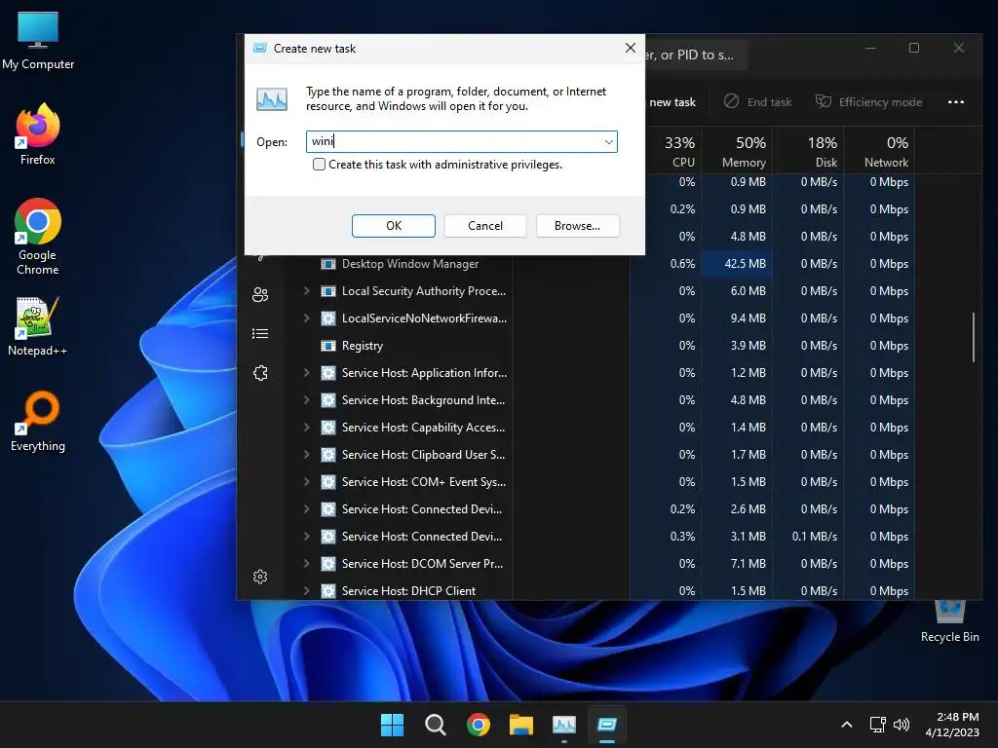Click Efficiency mode in Task Manager
This screenshot has width=998, height=748.
click(x=868, y=101)
